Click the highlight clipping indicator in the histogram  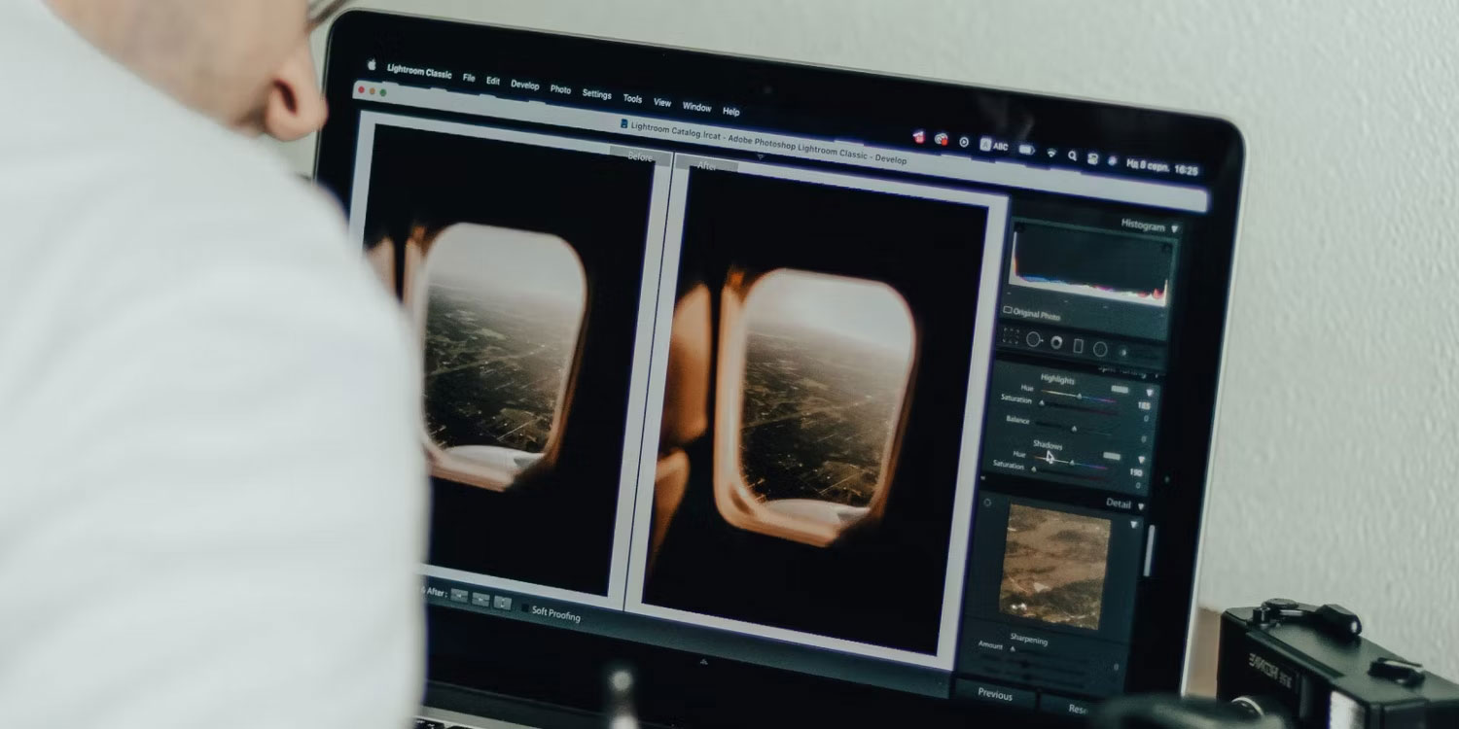coord(1164,248)
